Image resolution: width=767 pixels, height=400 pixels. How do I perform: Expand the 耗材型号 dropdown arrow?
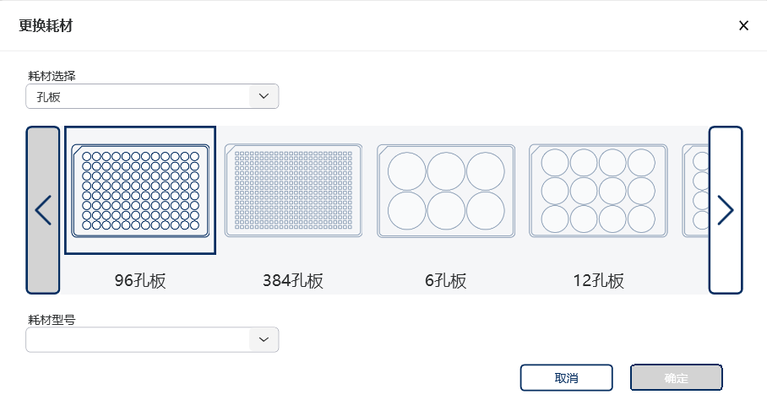tap(264, 339)
